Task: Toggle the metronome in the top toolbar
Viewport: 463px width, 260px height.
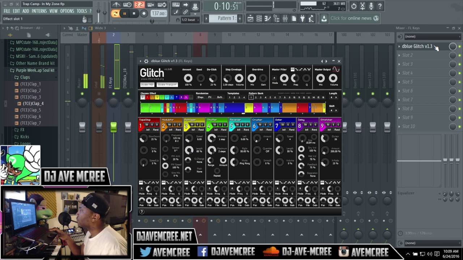Action: coord(116,5)
